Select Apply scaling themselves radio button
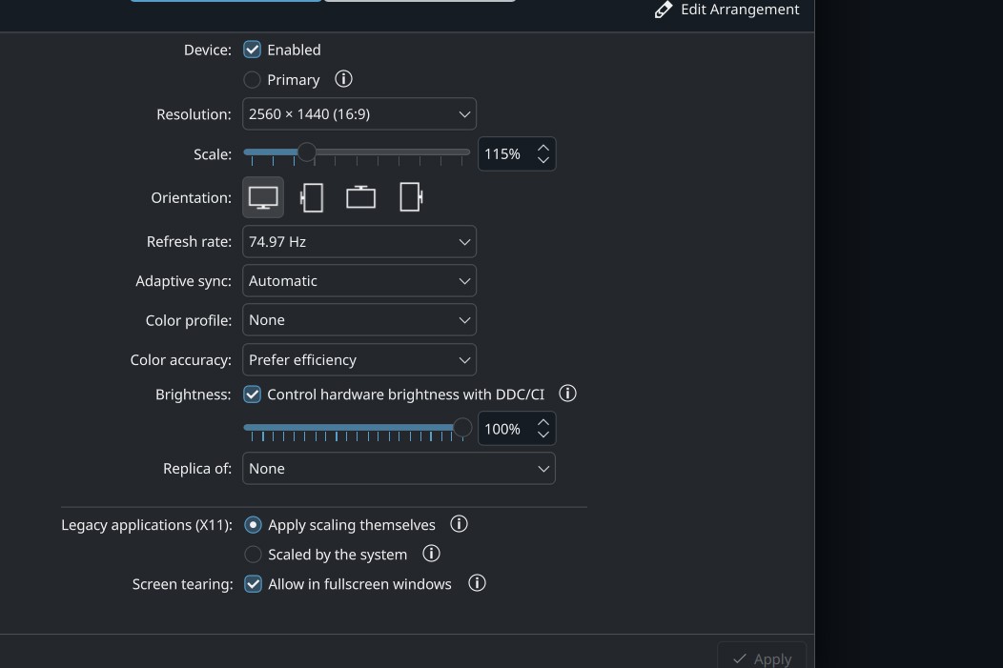Viewport: 1003px width, 668px height. click(x=254, y=525)
